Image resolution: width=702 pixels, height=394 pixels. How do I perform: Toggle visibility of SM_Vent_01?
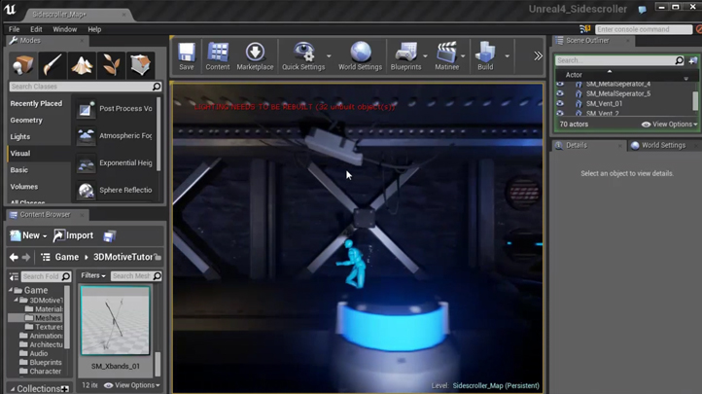pos(560,103)
